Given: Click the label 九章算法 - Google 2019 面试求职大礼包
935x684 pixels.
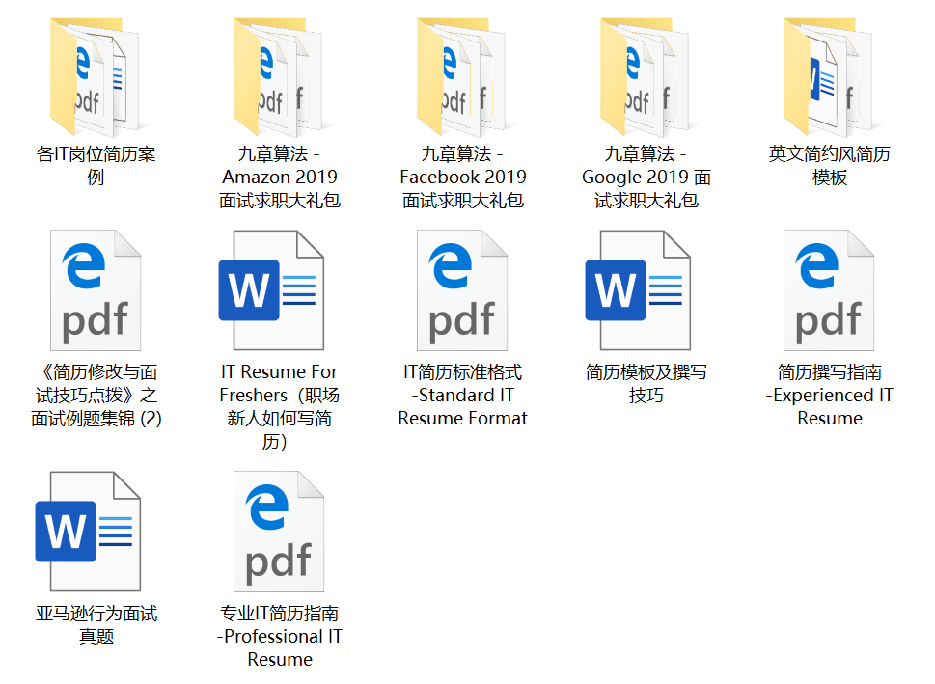Looking at the screenshot, I should 646,178.
